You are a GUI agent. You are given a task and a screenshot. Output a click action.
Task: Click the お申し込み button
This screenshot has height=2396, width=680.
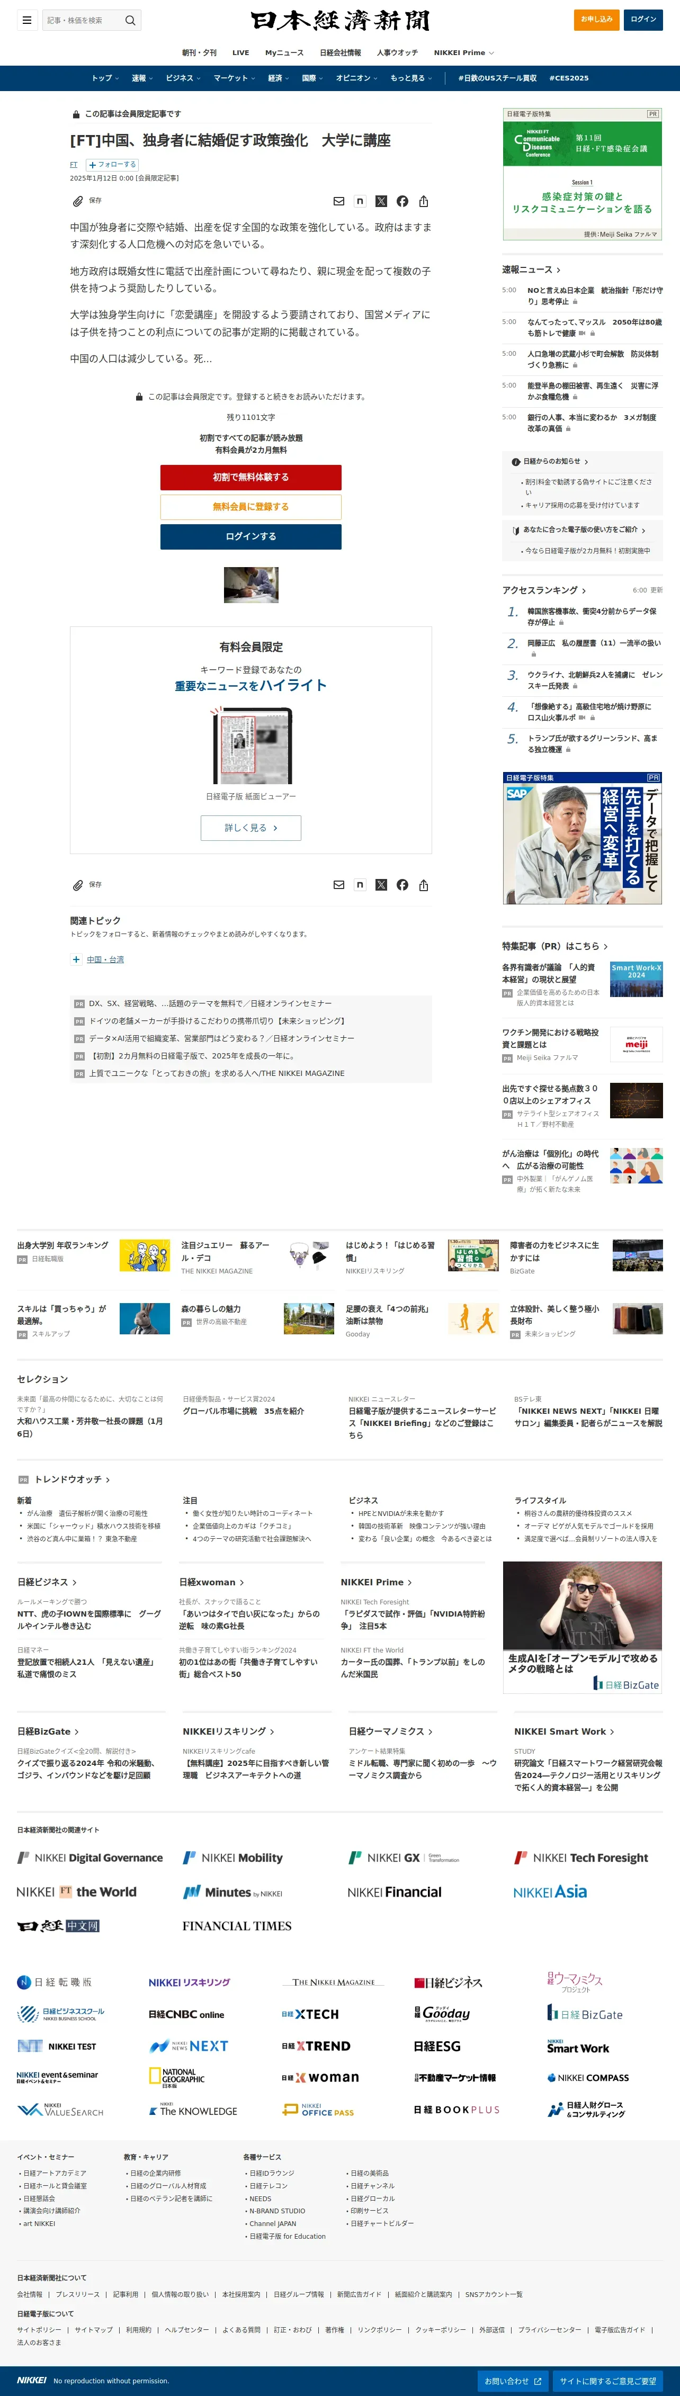click(597, 20)
